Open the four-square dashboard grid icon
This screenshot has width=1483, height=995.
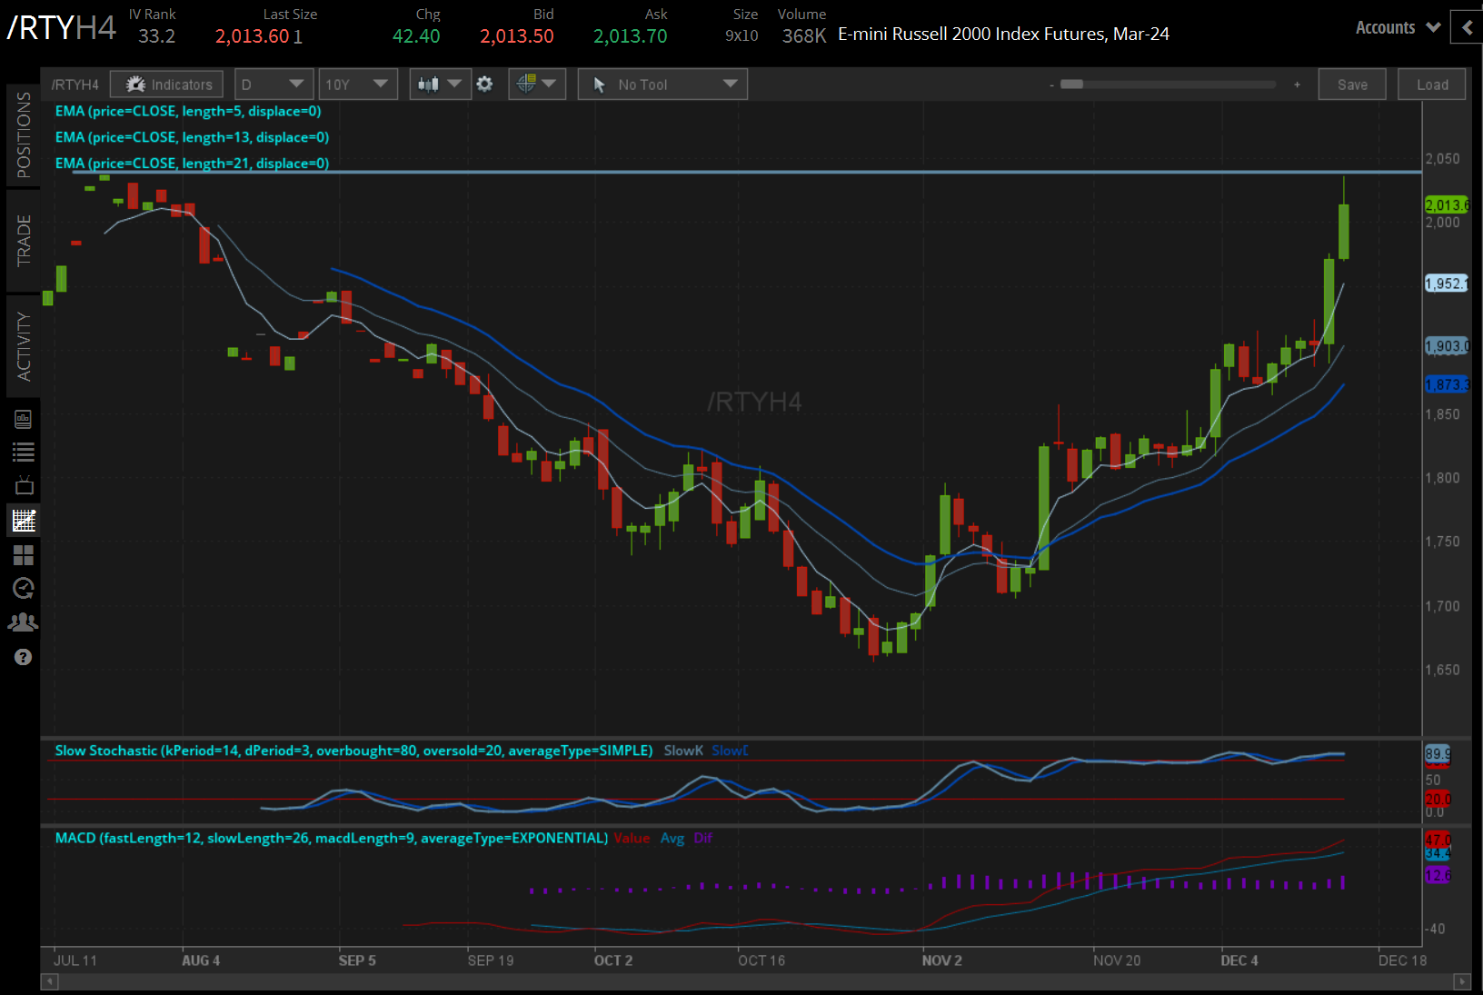(24, 554)
